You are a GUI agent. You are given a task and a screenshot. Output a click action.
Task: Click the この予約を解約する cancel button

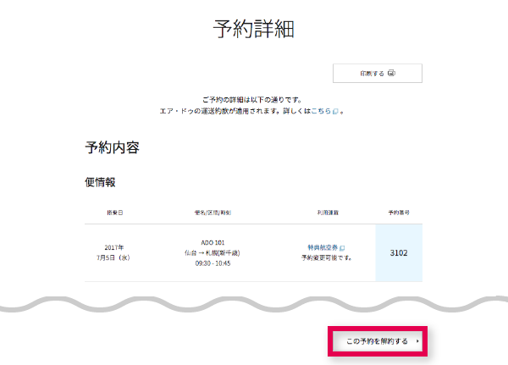pos(378,341)
